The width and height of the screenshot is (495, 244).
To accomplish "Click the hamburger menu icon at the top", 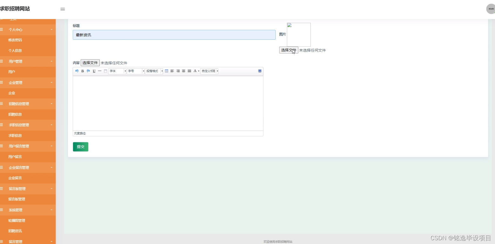I will (x=63, y=9).
